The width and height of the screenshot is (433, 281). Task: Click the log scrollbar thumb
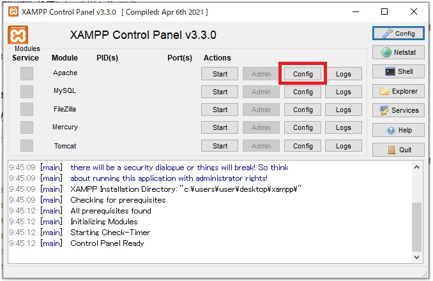point(416,227)
